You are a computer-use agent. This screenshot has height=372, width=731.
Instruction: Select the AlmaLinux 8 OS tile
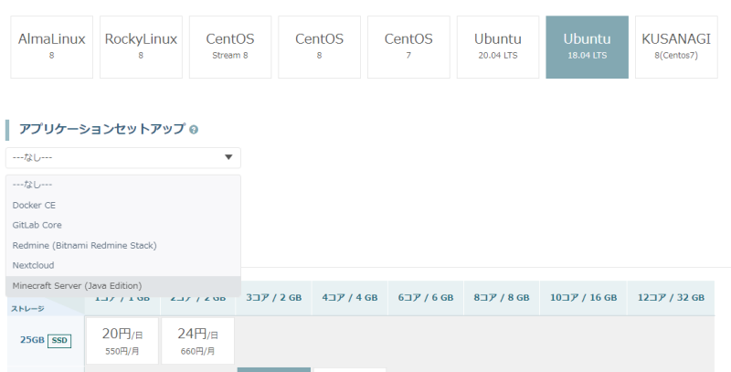point(52,48)
